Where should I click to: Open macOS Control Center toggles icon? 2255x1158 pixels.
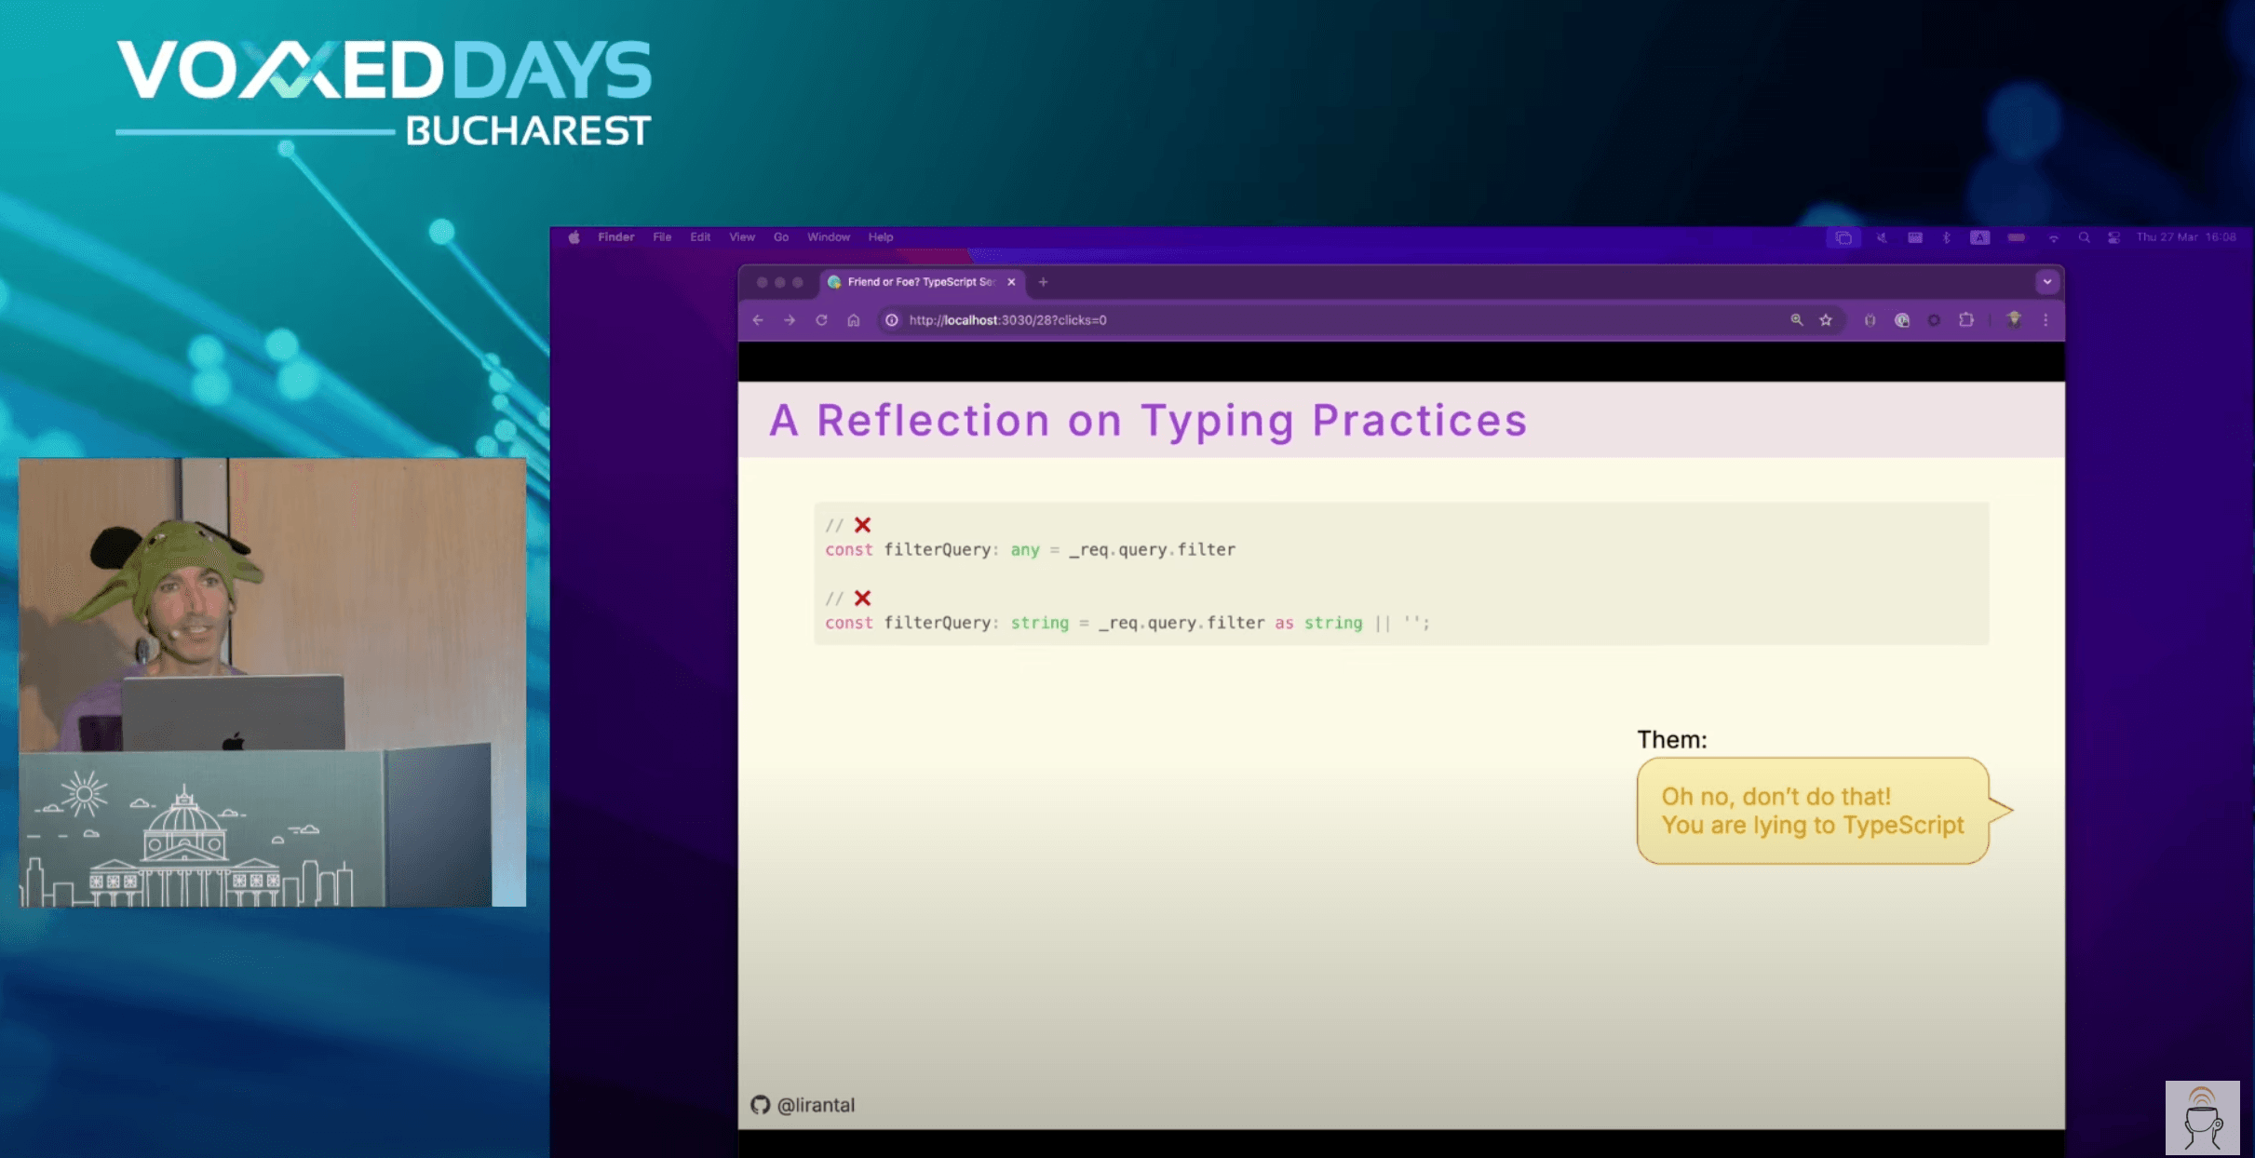pyautogui.click(x=2113, y=237)
